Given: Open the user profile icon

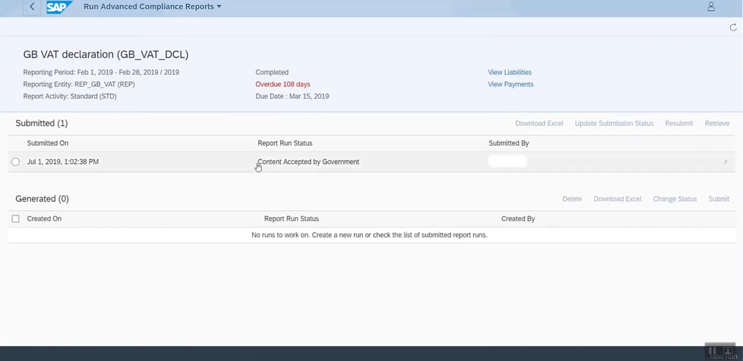Looking at the screenshot, I should (x=711, y=7).
